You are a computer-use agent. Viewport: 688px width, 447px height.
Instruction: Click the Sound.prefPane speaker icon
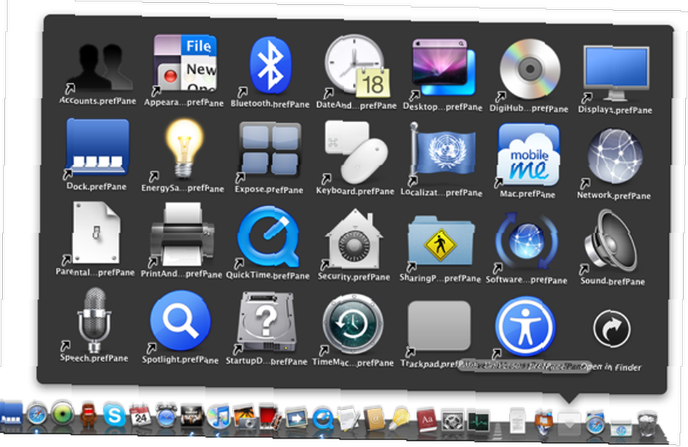(611, 241)
